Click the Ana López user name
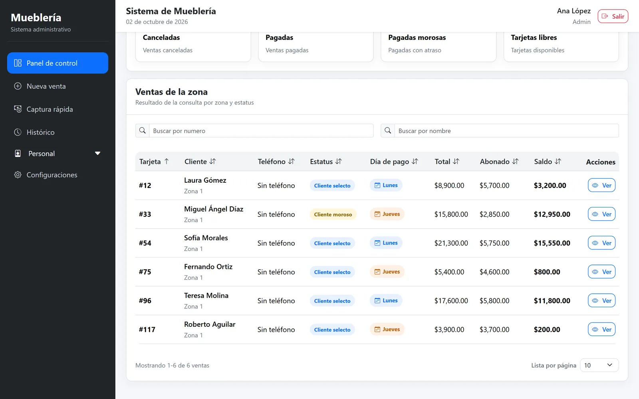639x399 pixels. [x=574, y=11]
